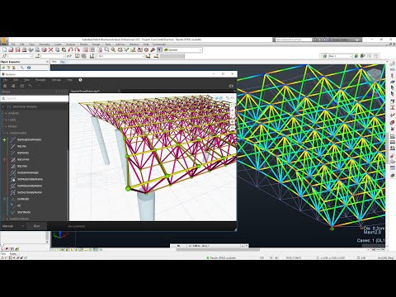The image size is (396, 297).
Task: Click the Dynamo library search field
Action: 35,98
